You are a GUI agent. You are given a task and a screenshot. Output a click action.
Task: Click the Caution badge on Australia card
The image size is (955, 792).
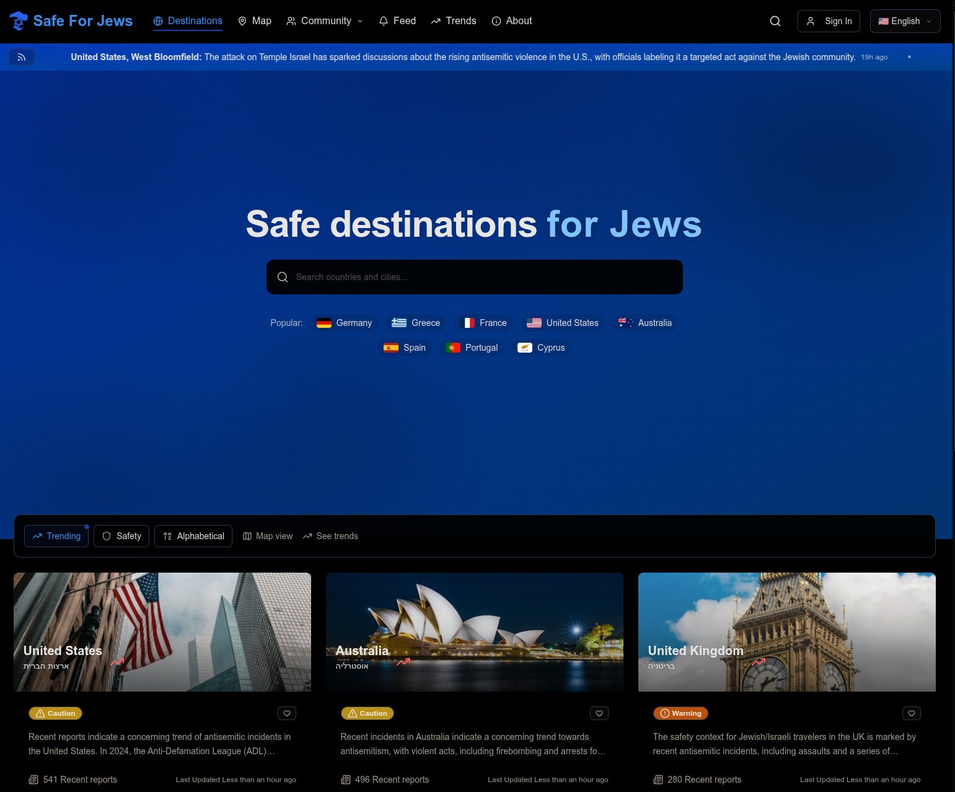tap(367, 713)
